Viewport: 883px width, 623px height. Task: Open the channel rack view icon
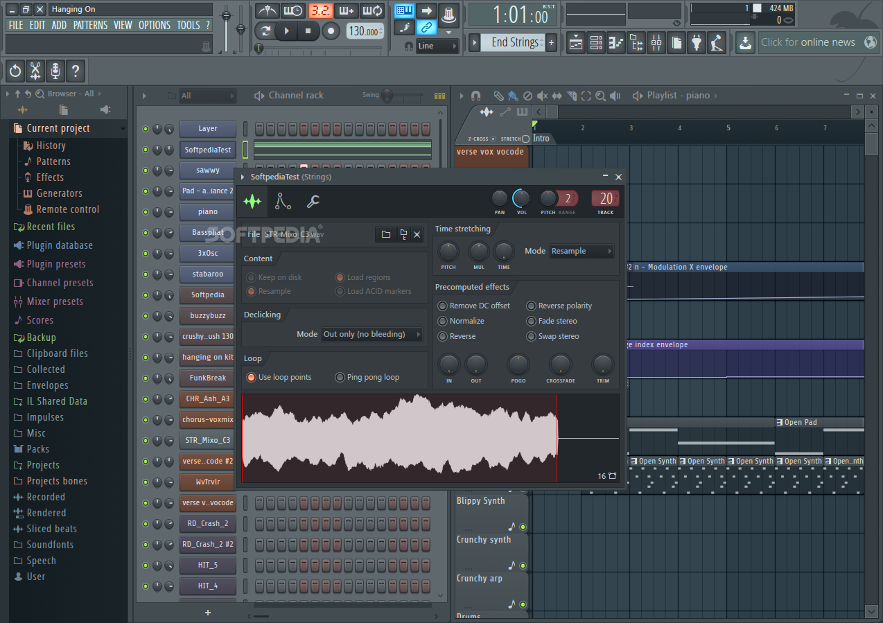click(596, 42)
